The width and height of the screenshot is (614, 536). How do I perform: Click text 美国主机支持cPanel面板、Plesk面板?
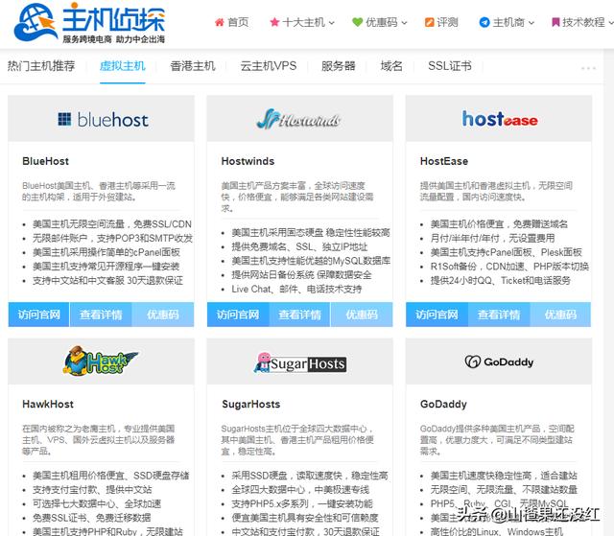point(506,252)
